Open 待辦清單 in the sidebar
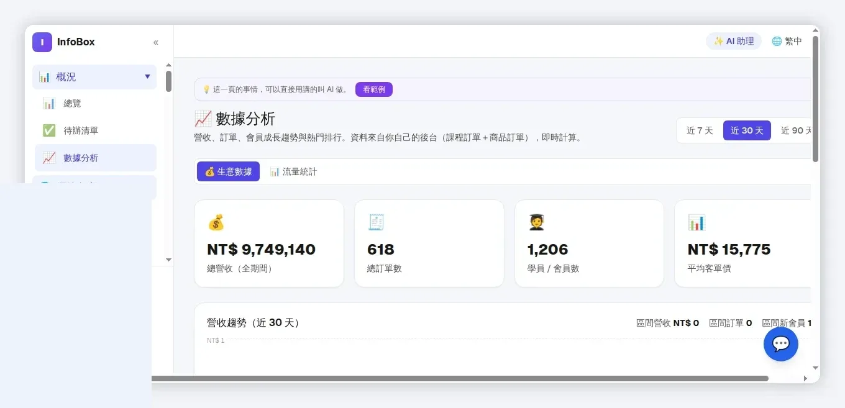 [94, 130]
